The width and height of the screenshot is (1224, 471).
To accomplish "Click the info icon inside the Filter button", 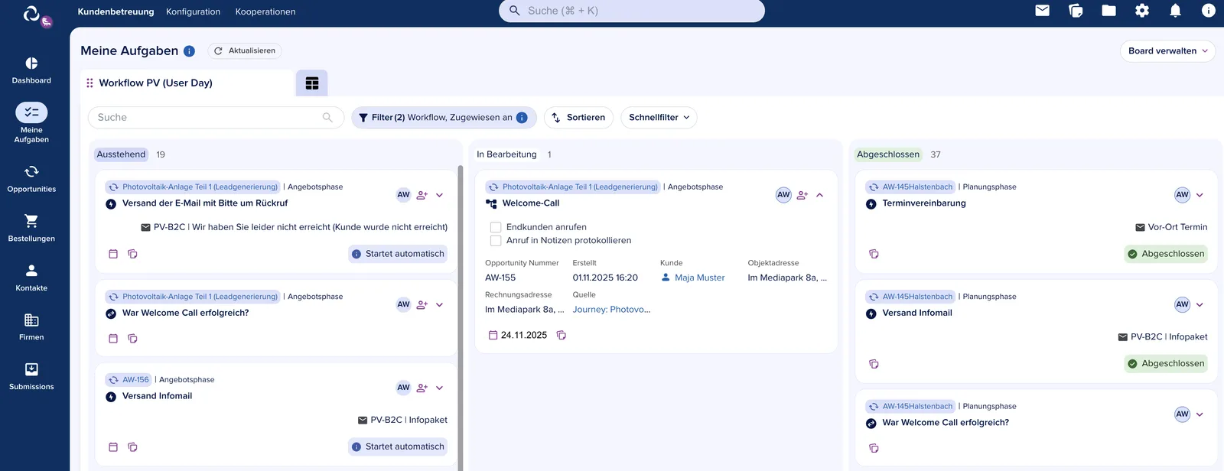I will click(522, 118).
